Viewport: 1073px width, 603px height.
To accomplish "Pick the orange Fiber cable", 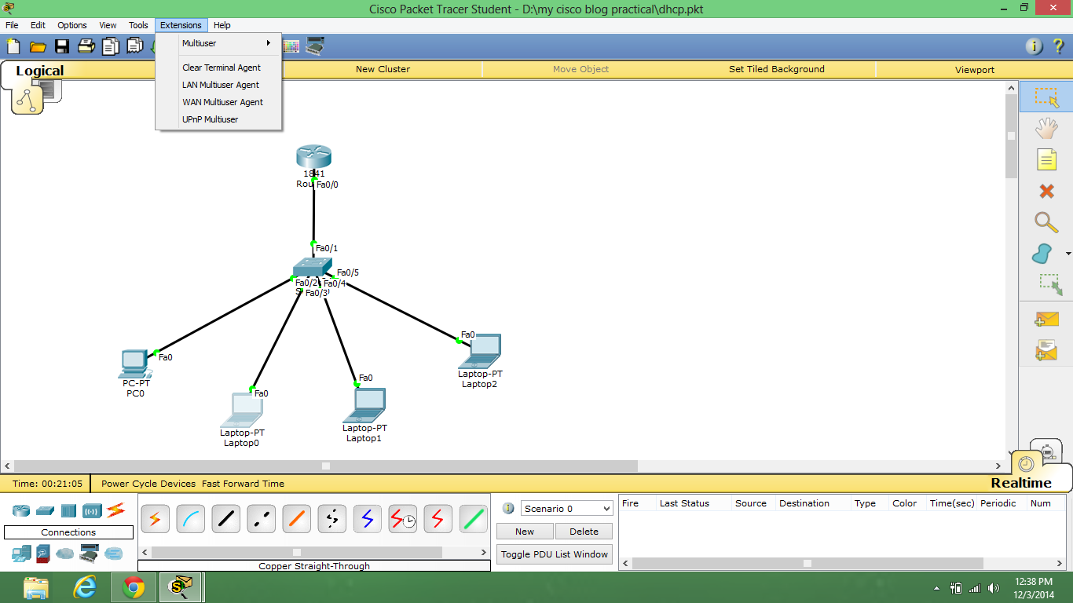I will pyautogui.click(x=297, y=519).
